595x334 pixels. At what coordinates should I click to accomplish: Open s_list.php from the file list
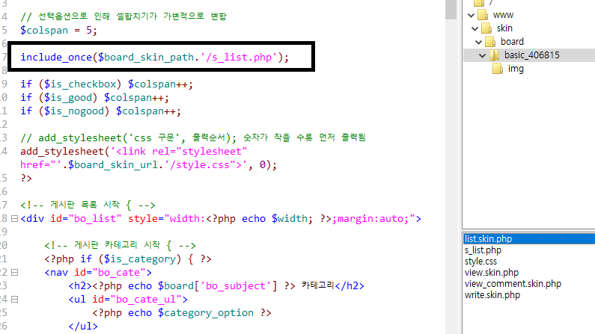pos(483,250)
